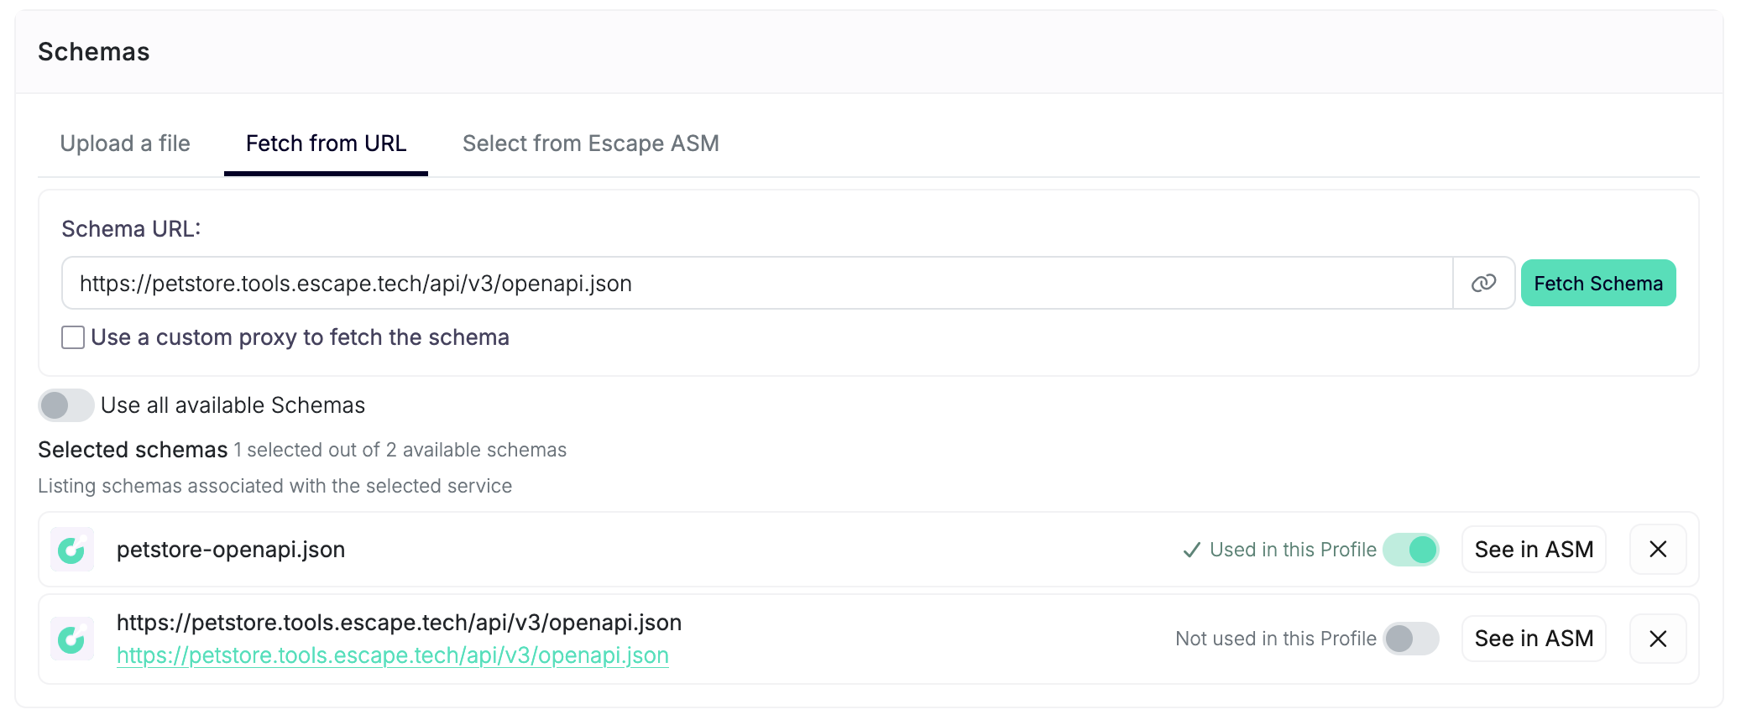Click the Escape logo icon for the URL schema
The height and width of the screenshot is (720, 1741).
click(72, 639)
